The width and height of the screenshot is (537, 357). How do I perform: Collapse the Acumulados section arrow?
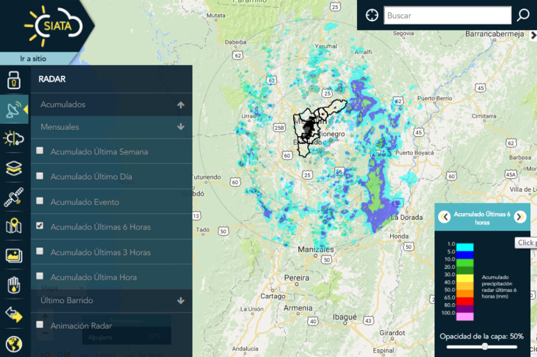181,105
